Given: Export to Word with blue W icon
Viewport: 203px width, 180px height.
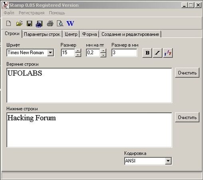Looking at the screenshot, I should tap(70, 24).
